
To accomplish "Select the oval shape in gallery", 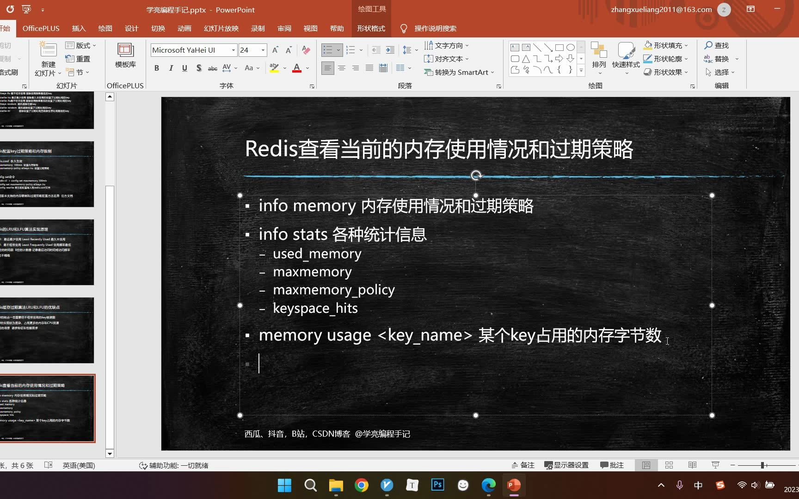I will (x=571, y=47).
